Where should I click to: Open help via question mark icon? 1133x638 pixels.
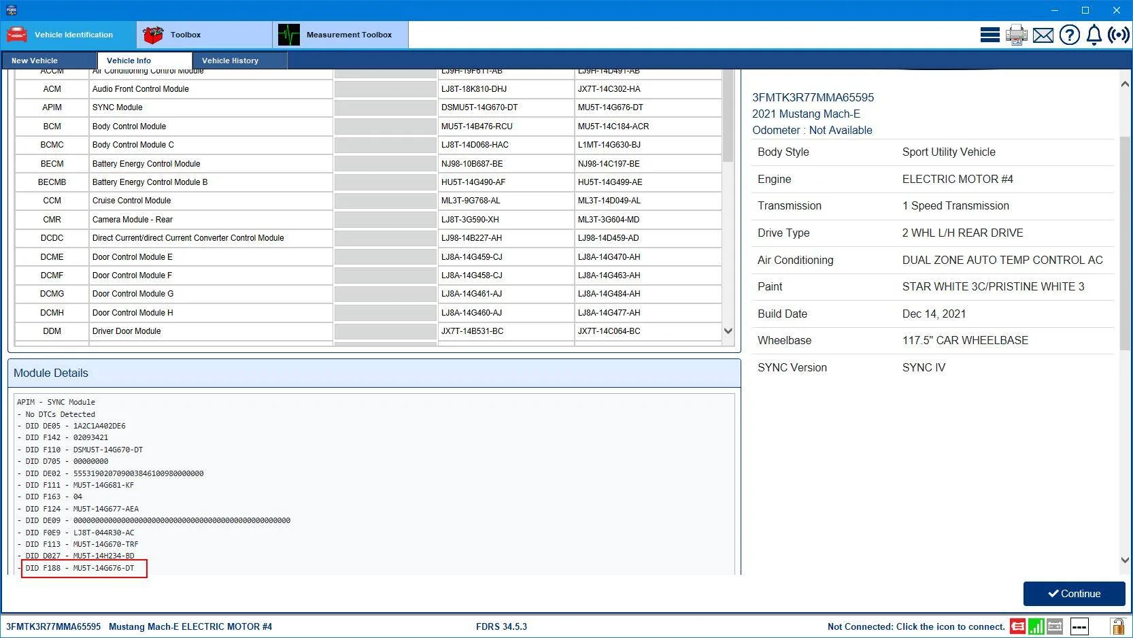pyautogui.click(x=1069, y=35)
